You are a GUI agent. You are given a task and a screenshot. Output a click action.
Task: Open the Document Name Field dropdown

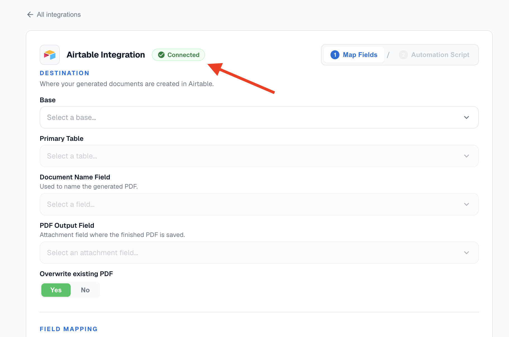coord(259,204)
